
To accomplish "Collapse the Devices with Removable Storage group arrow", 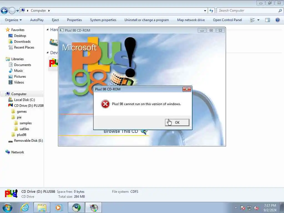I will click(47, 53).
